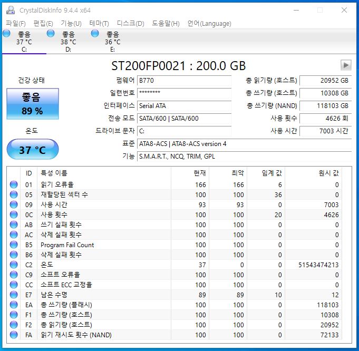This screenshot has width=359, height=351.
Task: Click the 좋음 89 % health status button
Action: 33,104
